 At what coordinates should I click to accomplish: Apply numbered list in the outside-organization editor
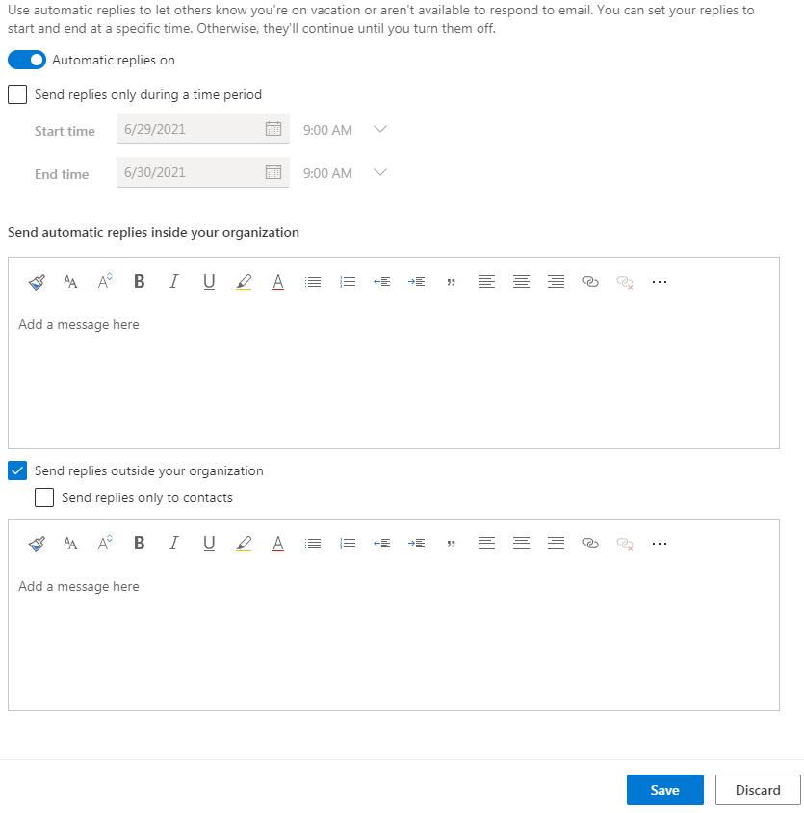click(x=348, y=544)
